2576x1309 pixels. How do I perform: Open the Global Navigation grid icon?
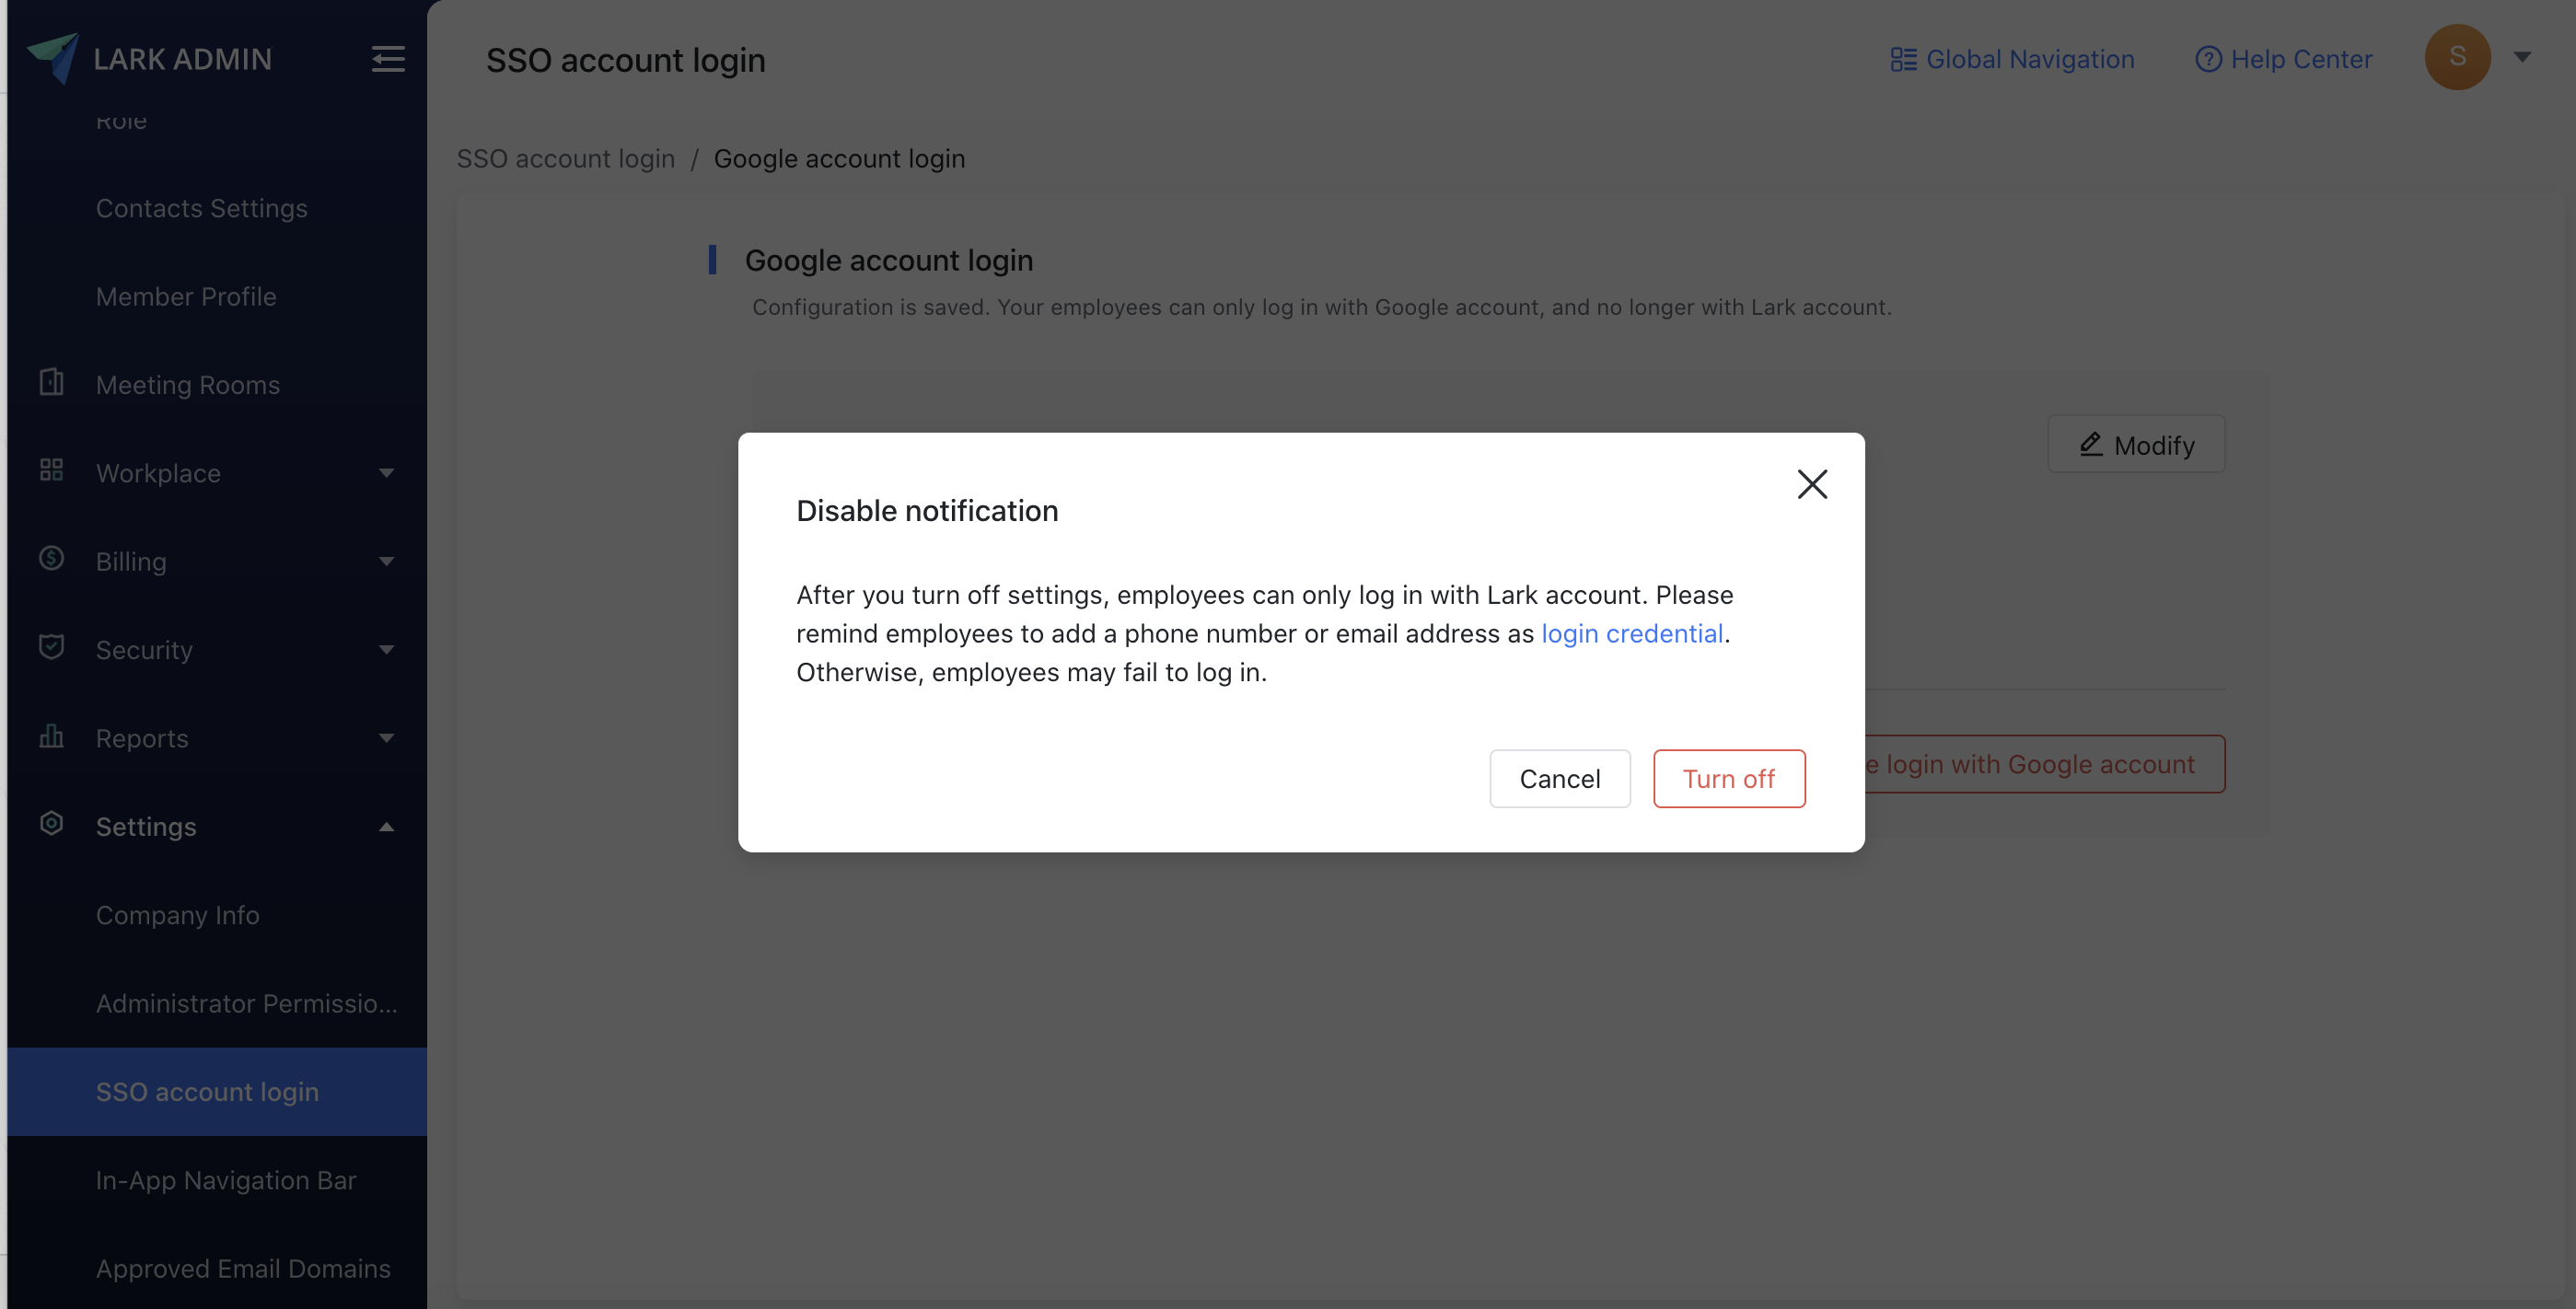coord(1902,59)
